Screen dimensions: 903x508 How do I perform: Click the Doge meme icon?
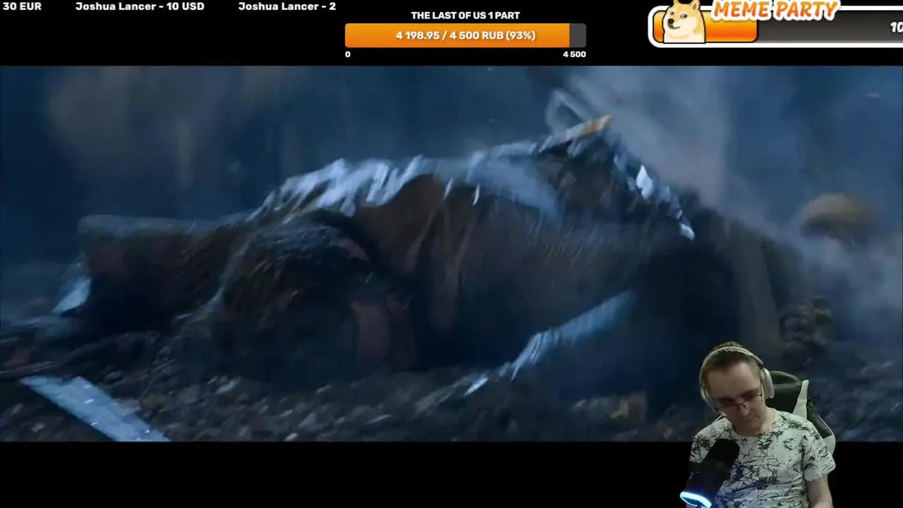[x=684, y=21]
